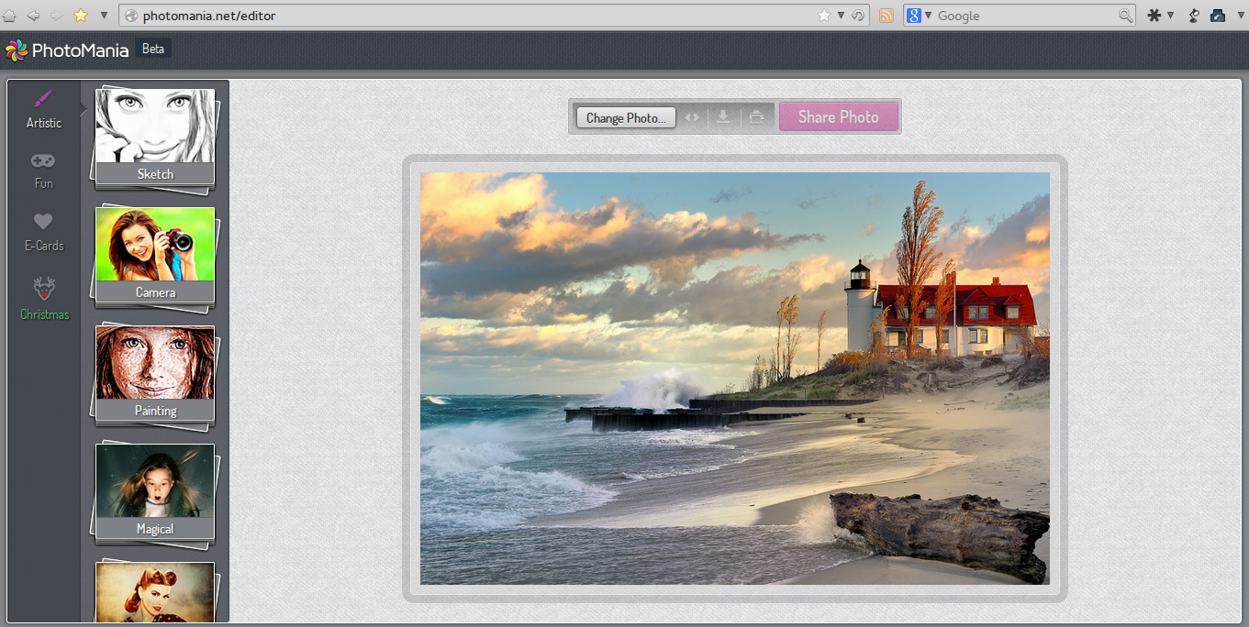Download the photo using the download icon
The width and height of the screenshot is (1249, 627).
click(x=723, y=117)
